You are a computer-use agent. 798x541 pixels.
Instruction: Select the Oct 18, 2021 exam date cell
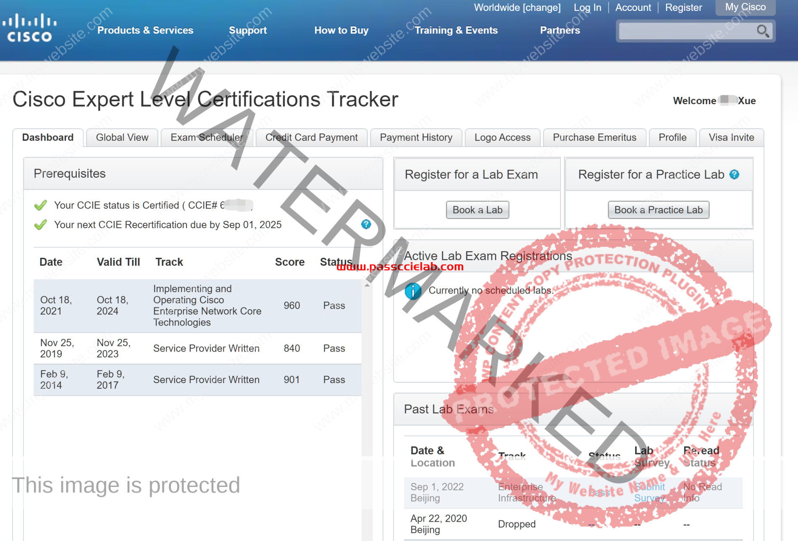click(56, 306)
